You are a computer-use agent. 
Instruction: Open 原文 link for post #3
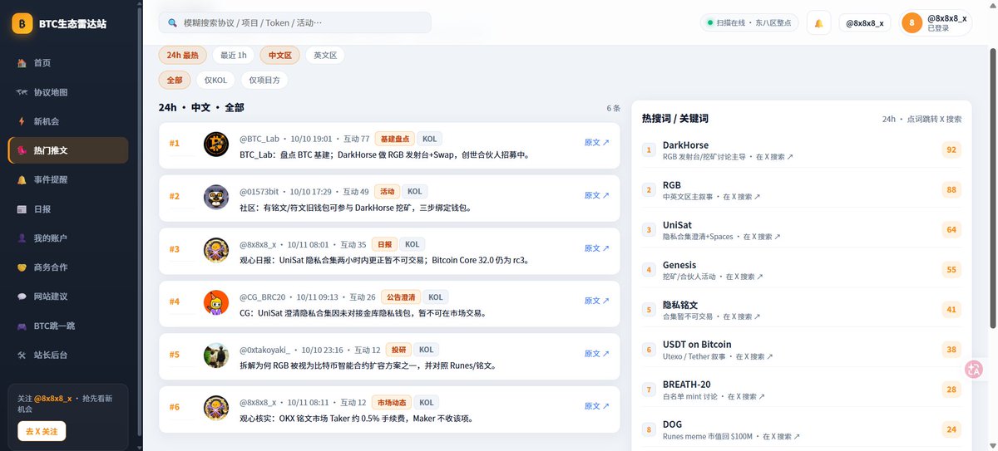[597, 248]
